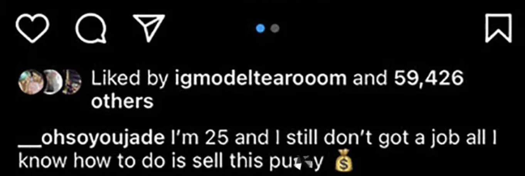Click caption text "know how to do"
This screenshot has width=525, height=176.
point(80,161)
